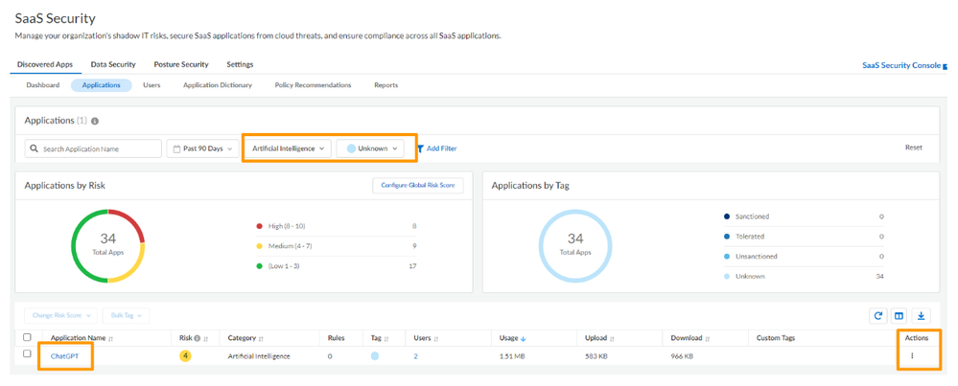This screenshot has height=386, width=958.
Task: Click the info icon next to Applications title
Action: (x=95, y=122)
